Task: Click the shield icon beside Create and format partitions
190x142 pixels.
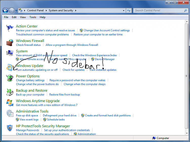Action: [83, 115]
